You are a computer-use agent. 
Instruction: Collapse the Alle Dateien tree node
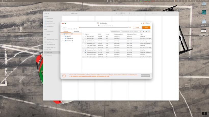(61, 34)
